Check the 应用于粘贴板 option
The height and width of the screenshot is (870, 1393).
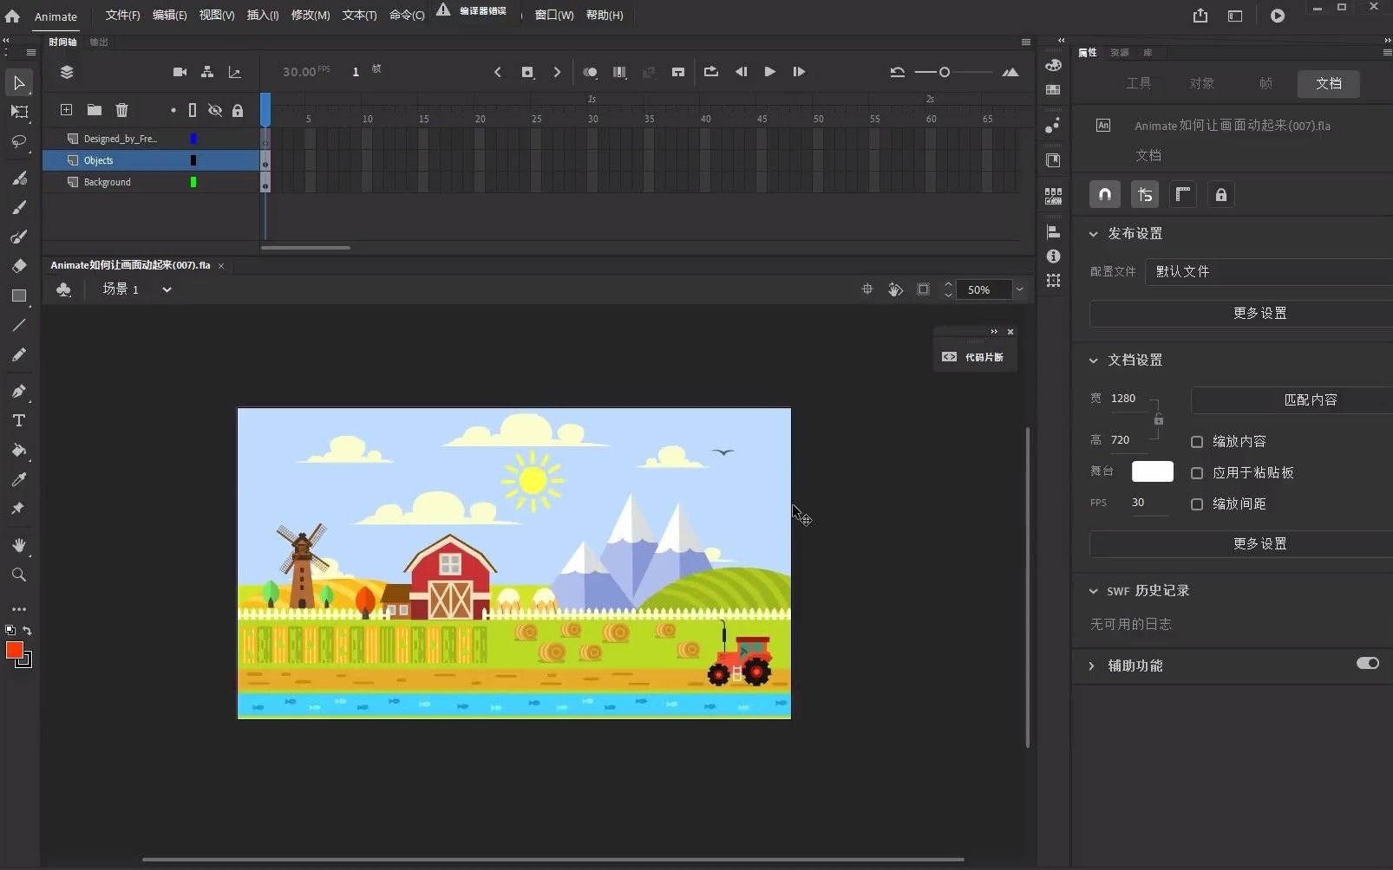(x=1197, y=473)
